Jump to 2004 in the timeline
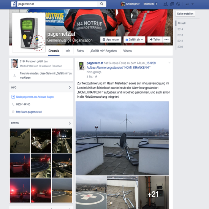This screenshot has height=209, width=209. 180,47
